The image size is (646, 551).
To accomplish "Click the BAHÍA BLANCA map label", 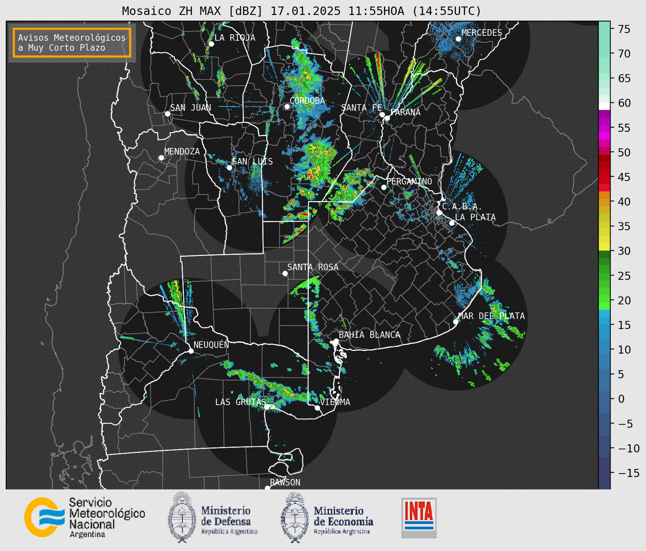I will 370,335.
